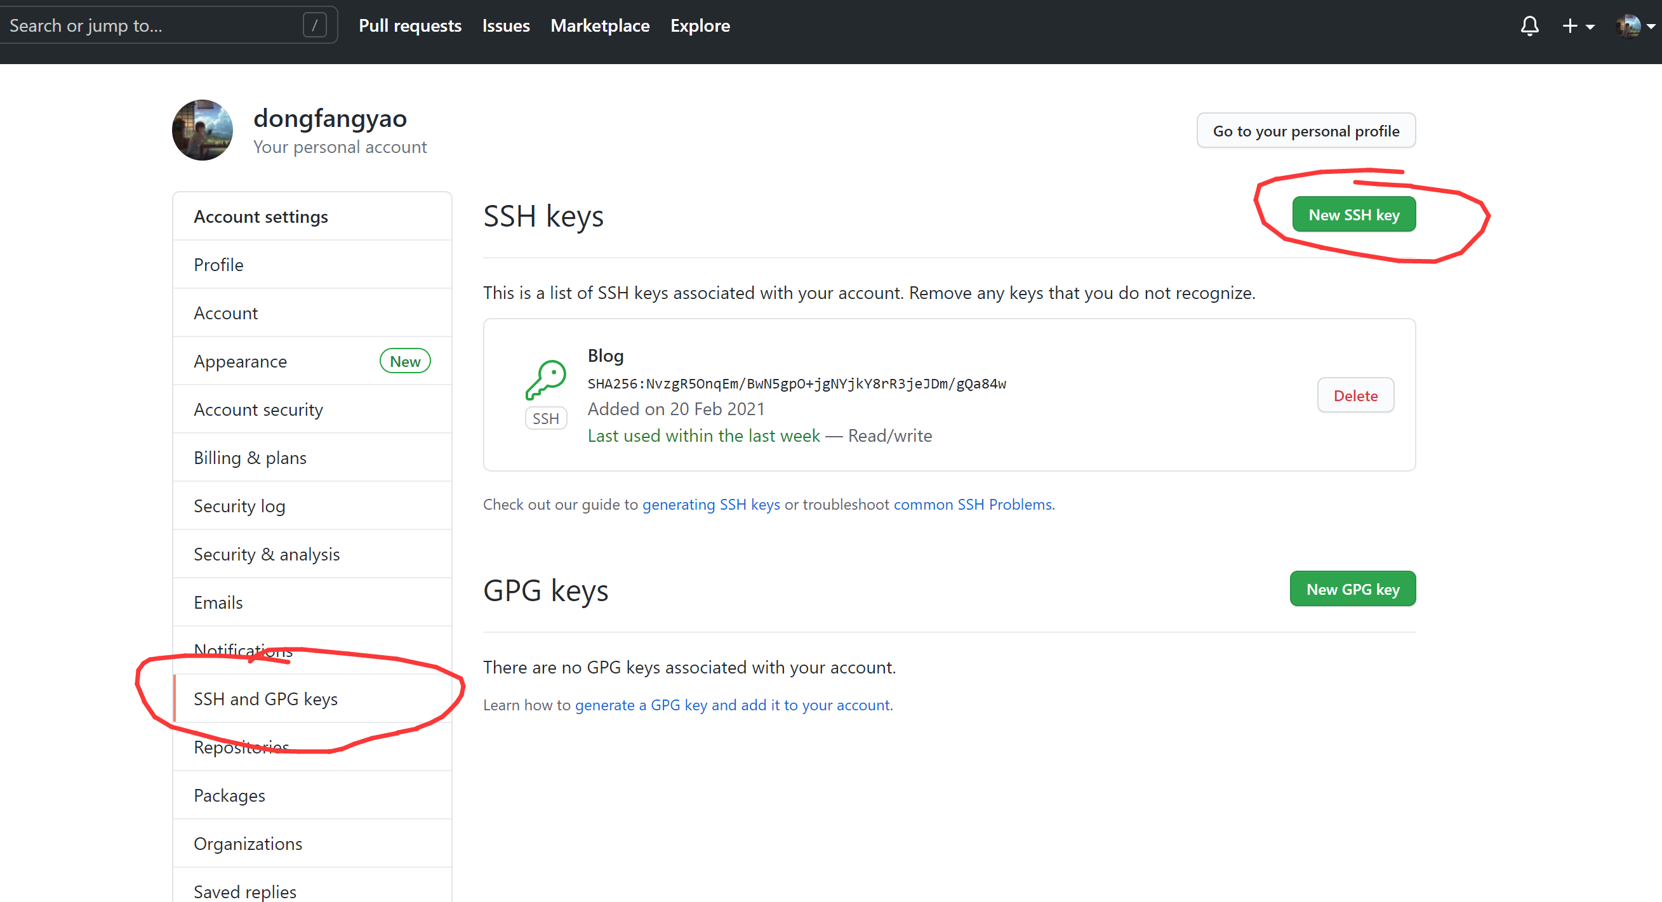This screenshot has width=1662, height=902.
Task: Select Account security in the sidebar
Action: [x=312, y=409]
